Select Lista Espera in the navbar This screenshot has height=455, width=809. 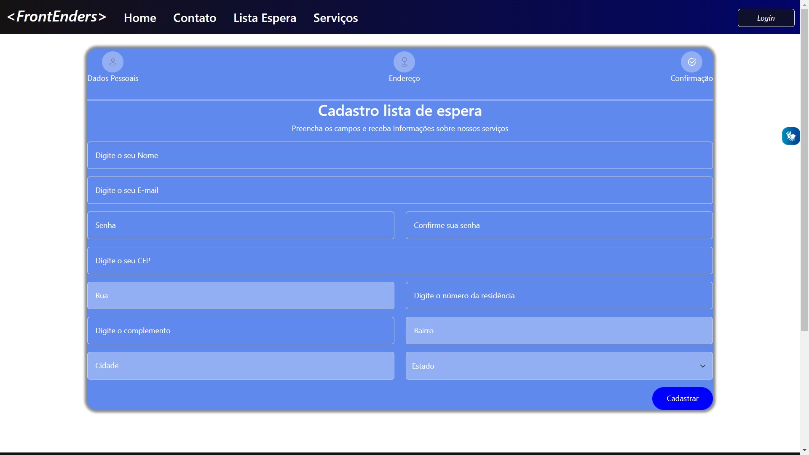(x=265, y=18)
